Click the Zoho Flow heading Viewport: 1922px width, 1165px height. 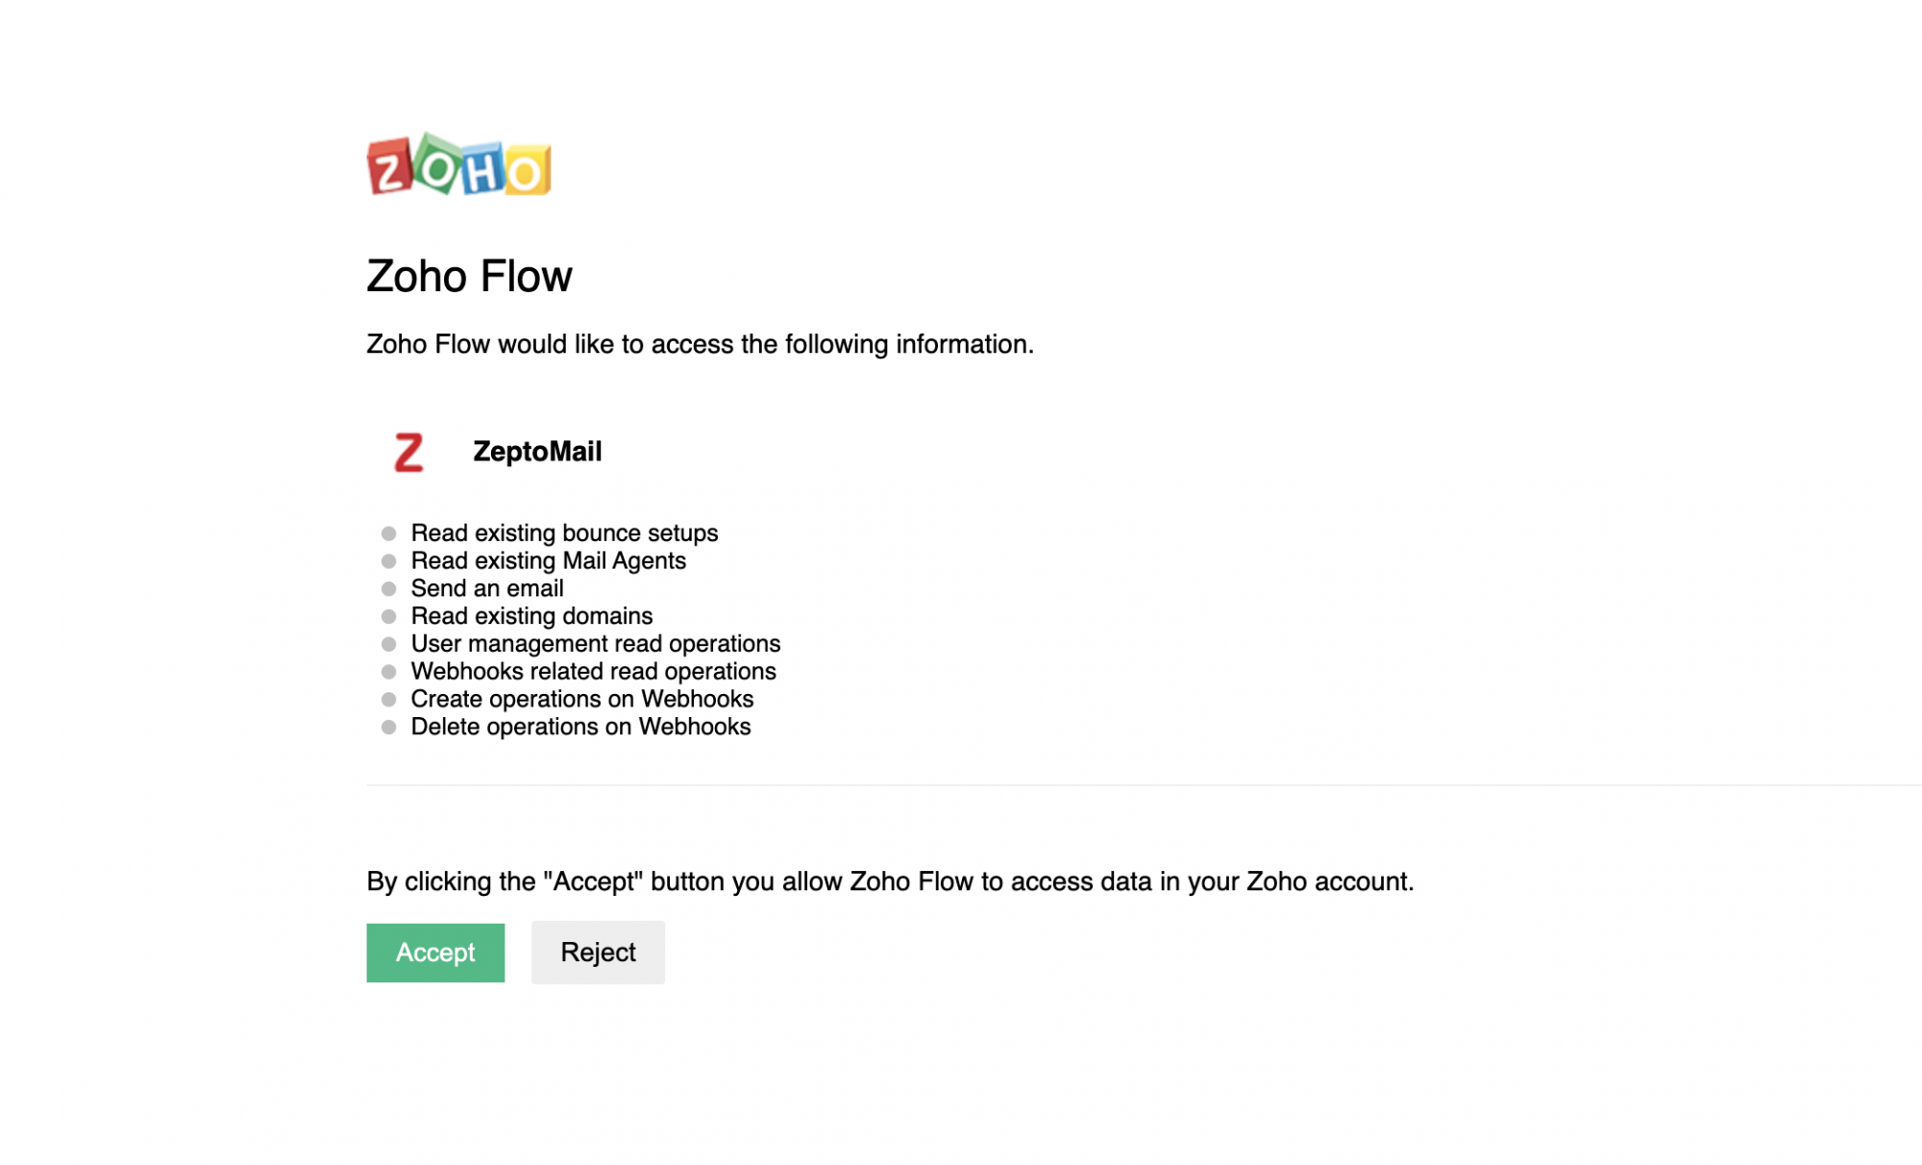point(469,277)
